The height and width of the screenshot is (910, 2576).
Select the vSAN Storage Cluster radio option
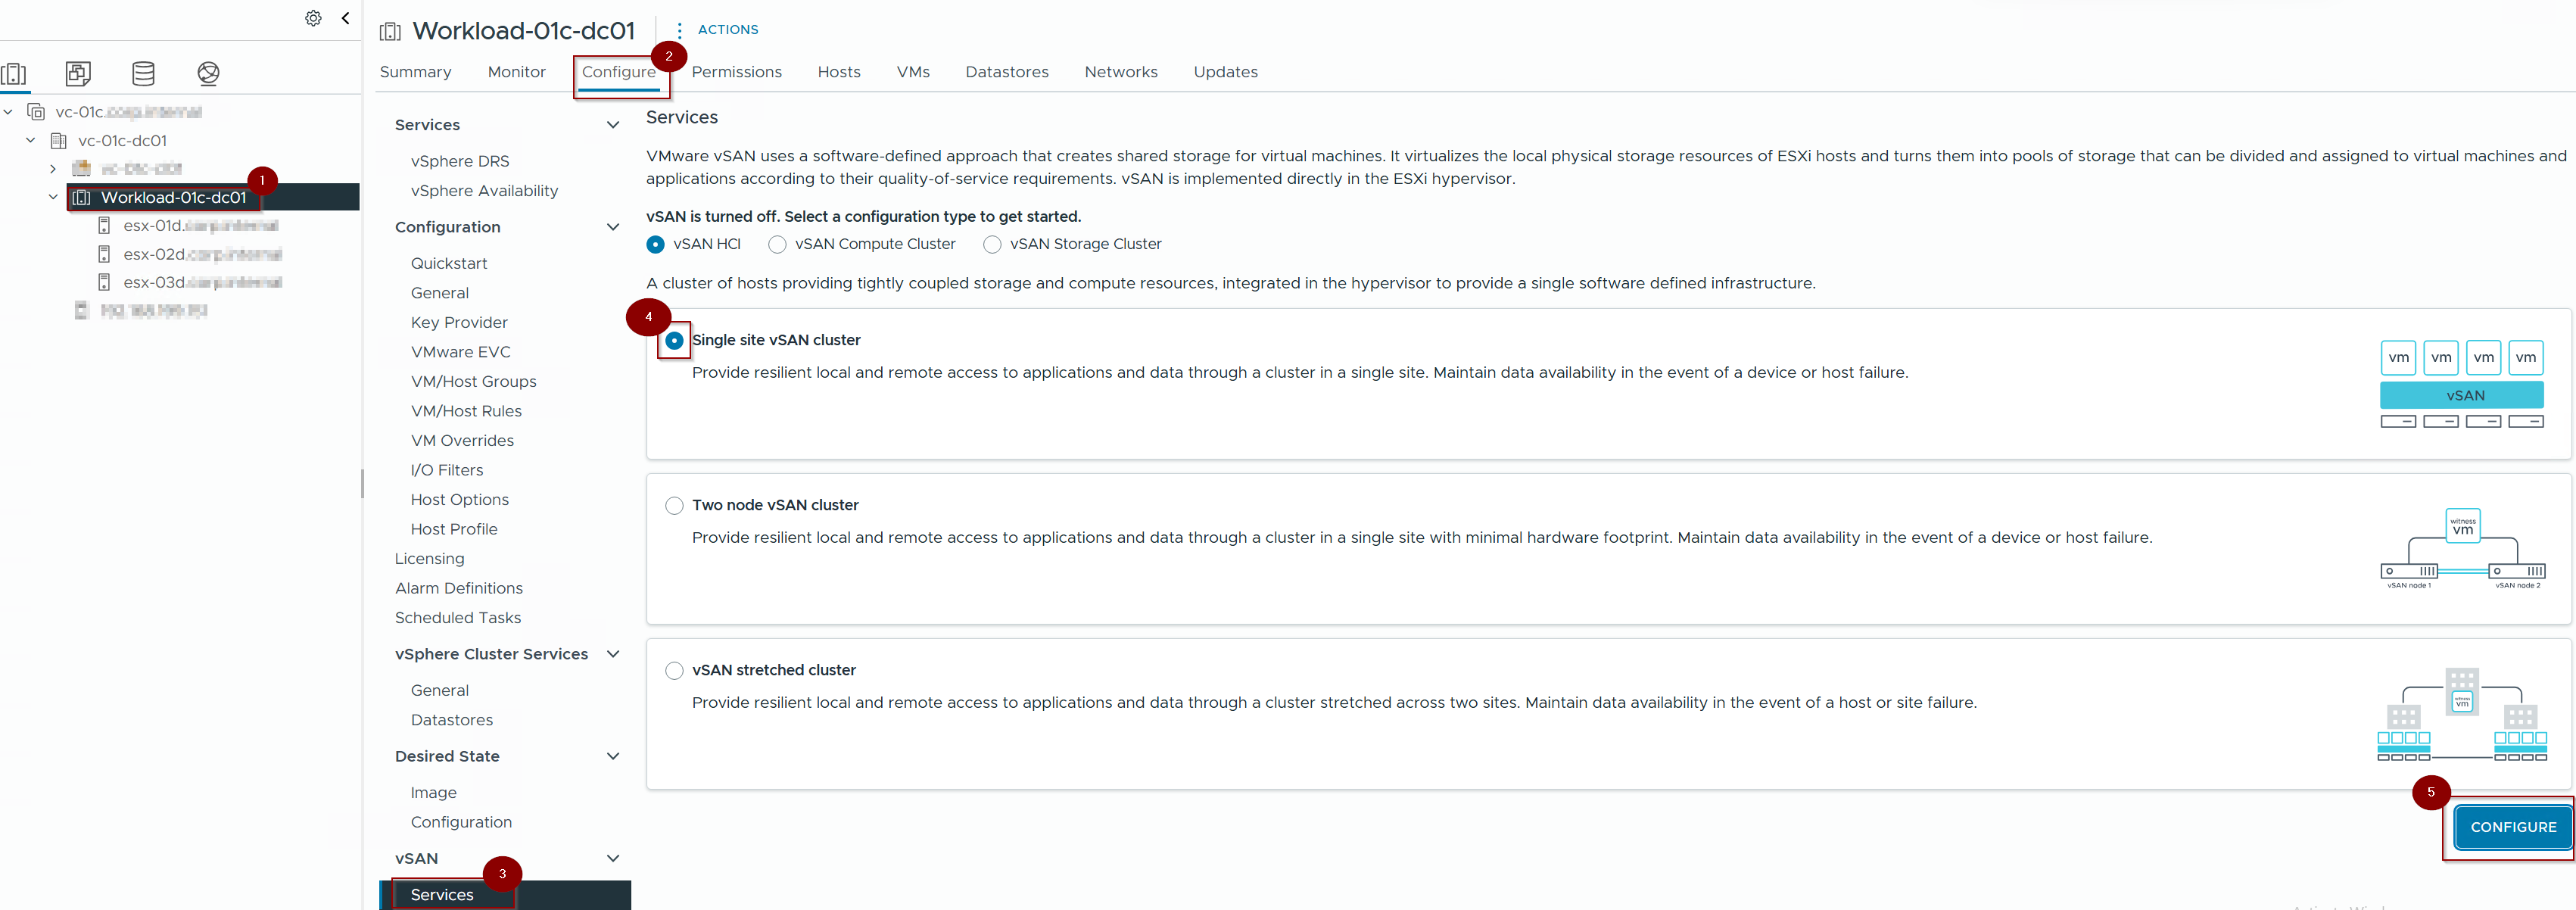992,244
